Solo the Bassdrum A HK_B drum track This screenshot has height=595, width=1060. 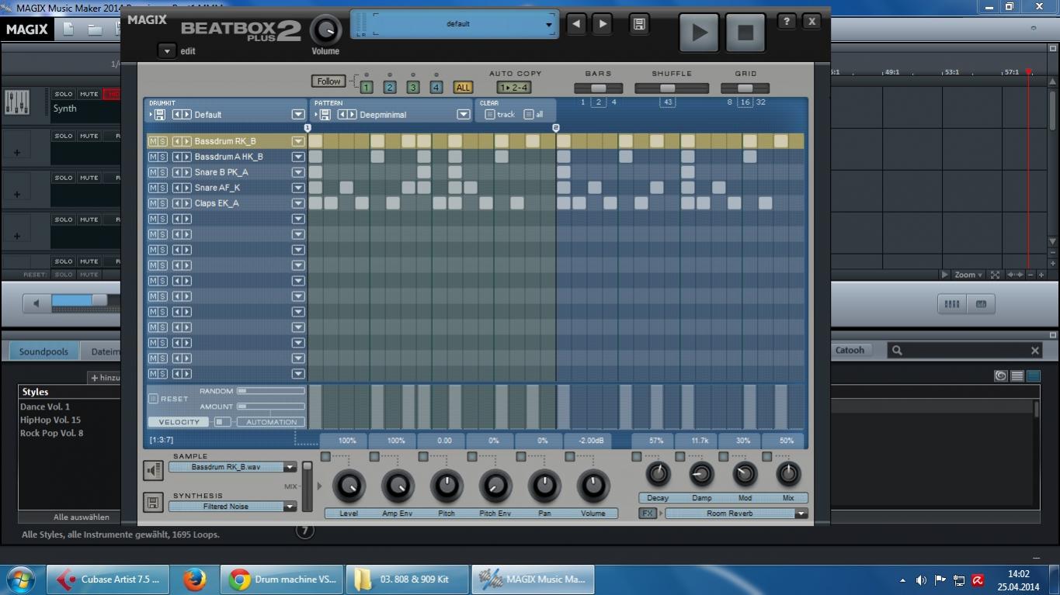(163, 157)
